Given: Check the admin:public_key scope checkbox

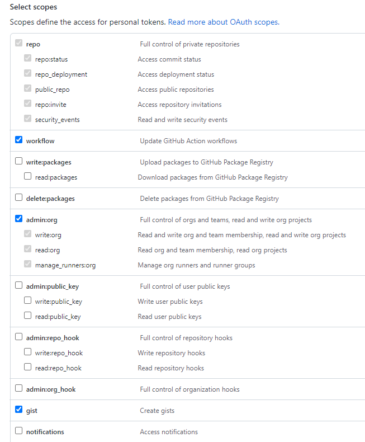Looking at the screenshot, I should coord(18,285).
